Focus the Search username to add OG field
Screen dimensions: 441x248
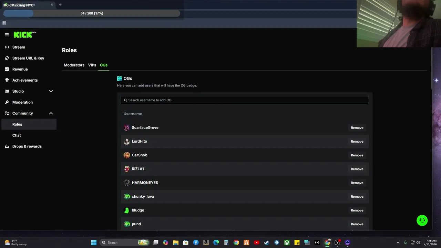pos(245,100)
